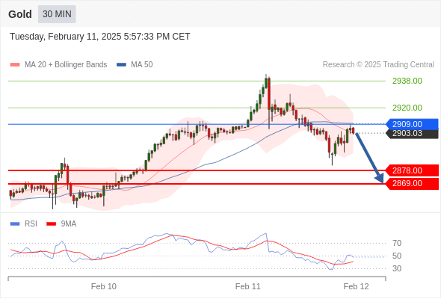Screen dimensions: 441x299
Task: Toggle the MA 50 legend entry
Action: tap(135, 64)
